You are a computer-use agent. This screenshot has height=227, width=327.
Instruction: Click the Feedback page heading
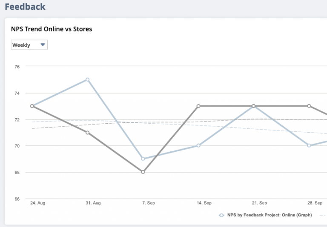click(x=25, y=7)
